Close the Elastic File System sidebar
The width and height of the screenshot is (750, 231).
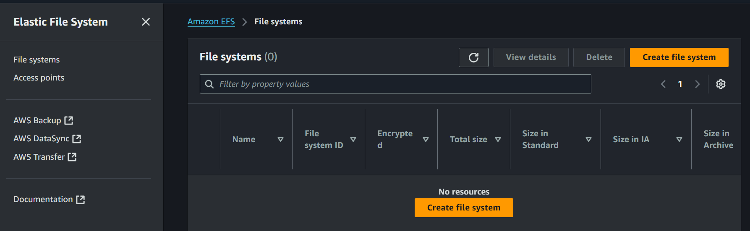(146, 22)
